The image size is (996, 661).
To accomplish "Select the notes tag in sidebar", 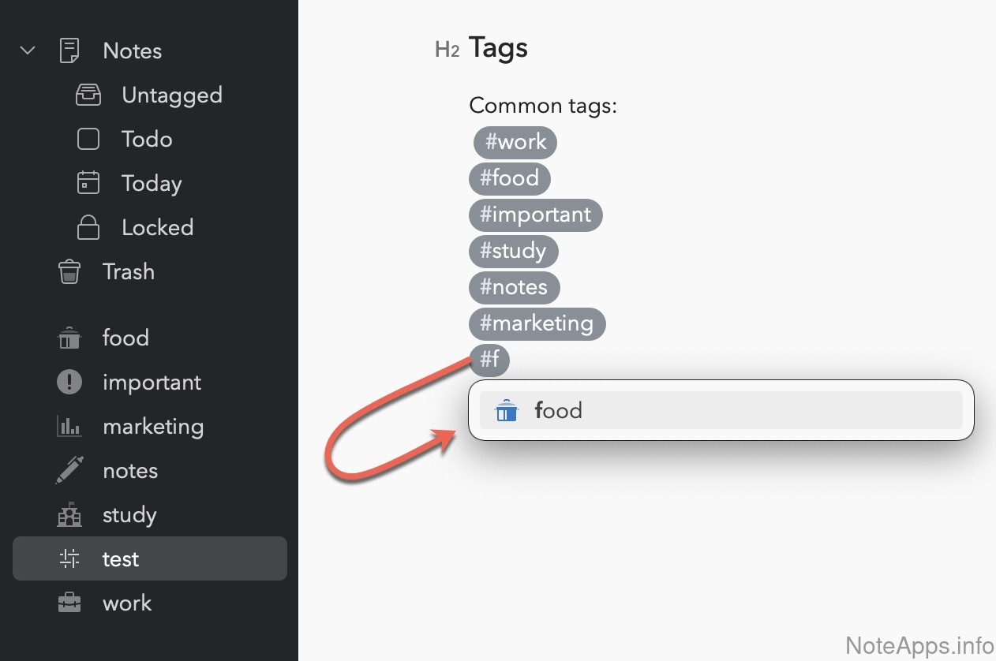I will tap(130, 471).
